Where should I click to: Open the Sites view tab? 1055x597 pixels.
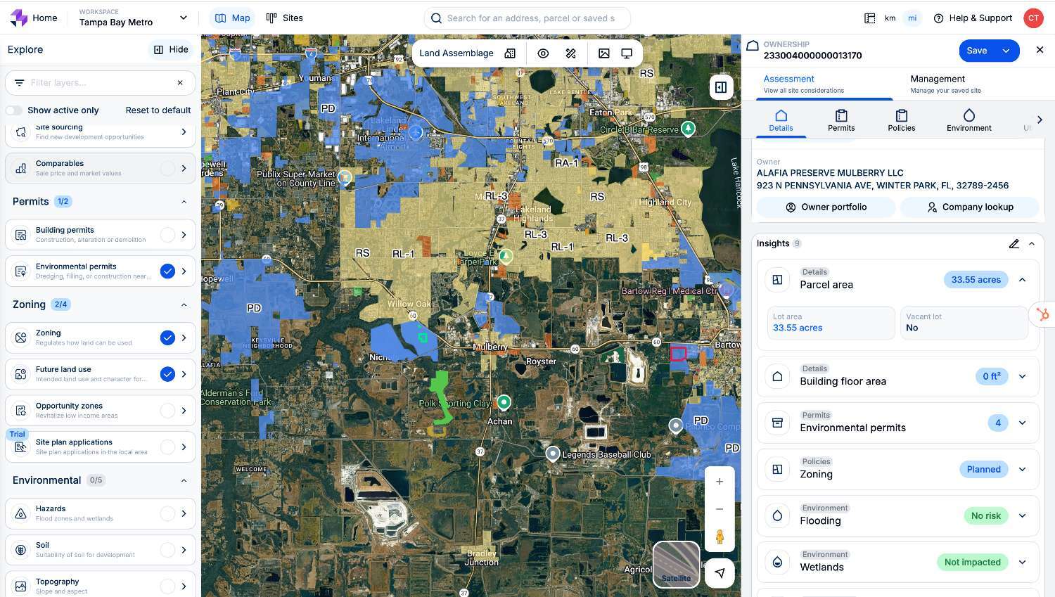284,18
